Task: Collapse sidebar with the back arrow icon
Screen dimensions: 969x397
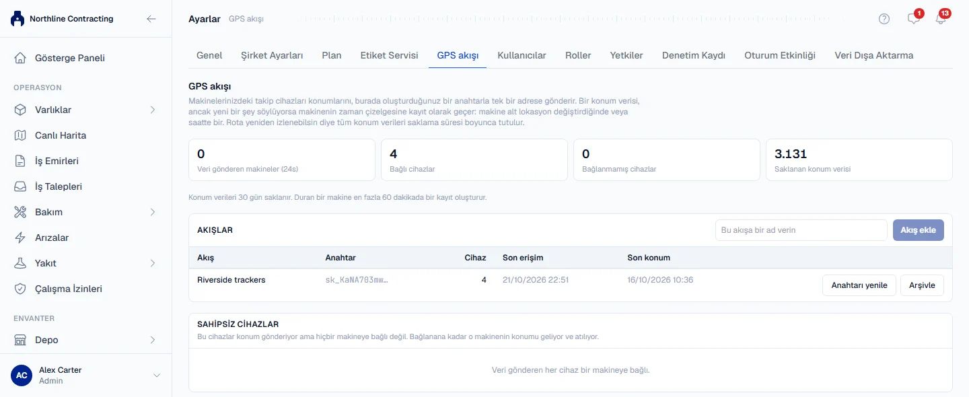Action: tap(151, 19)
